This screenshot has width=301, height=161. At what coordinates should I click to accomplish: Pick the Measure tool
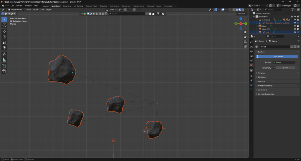[4, 60]
